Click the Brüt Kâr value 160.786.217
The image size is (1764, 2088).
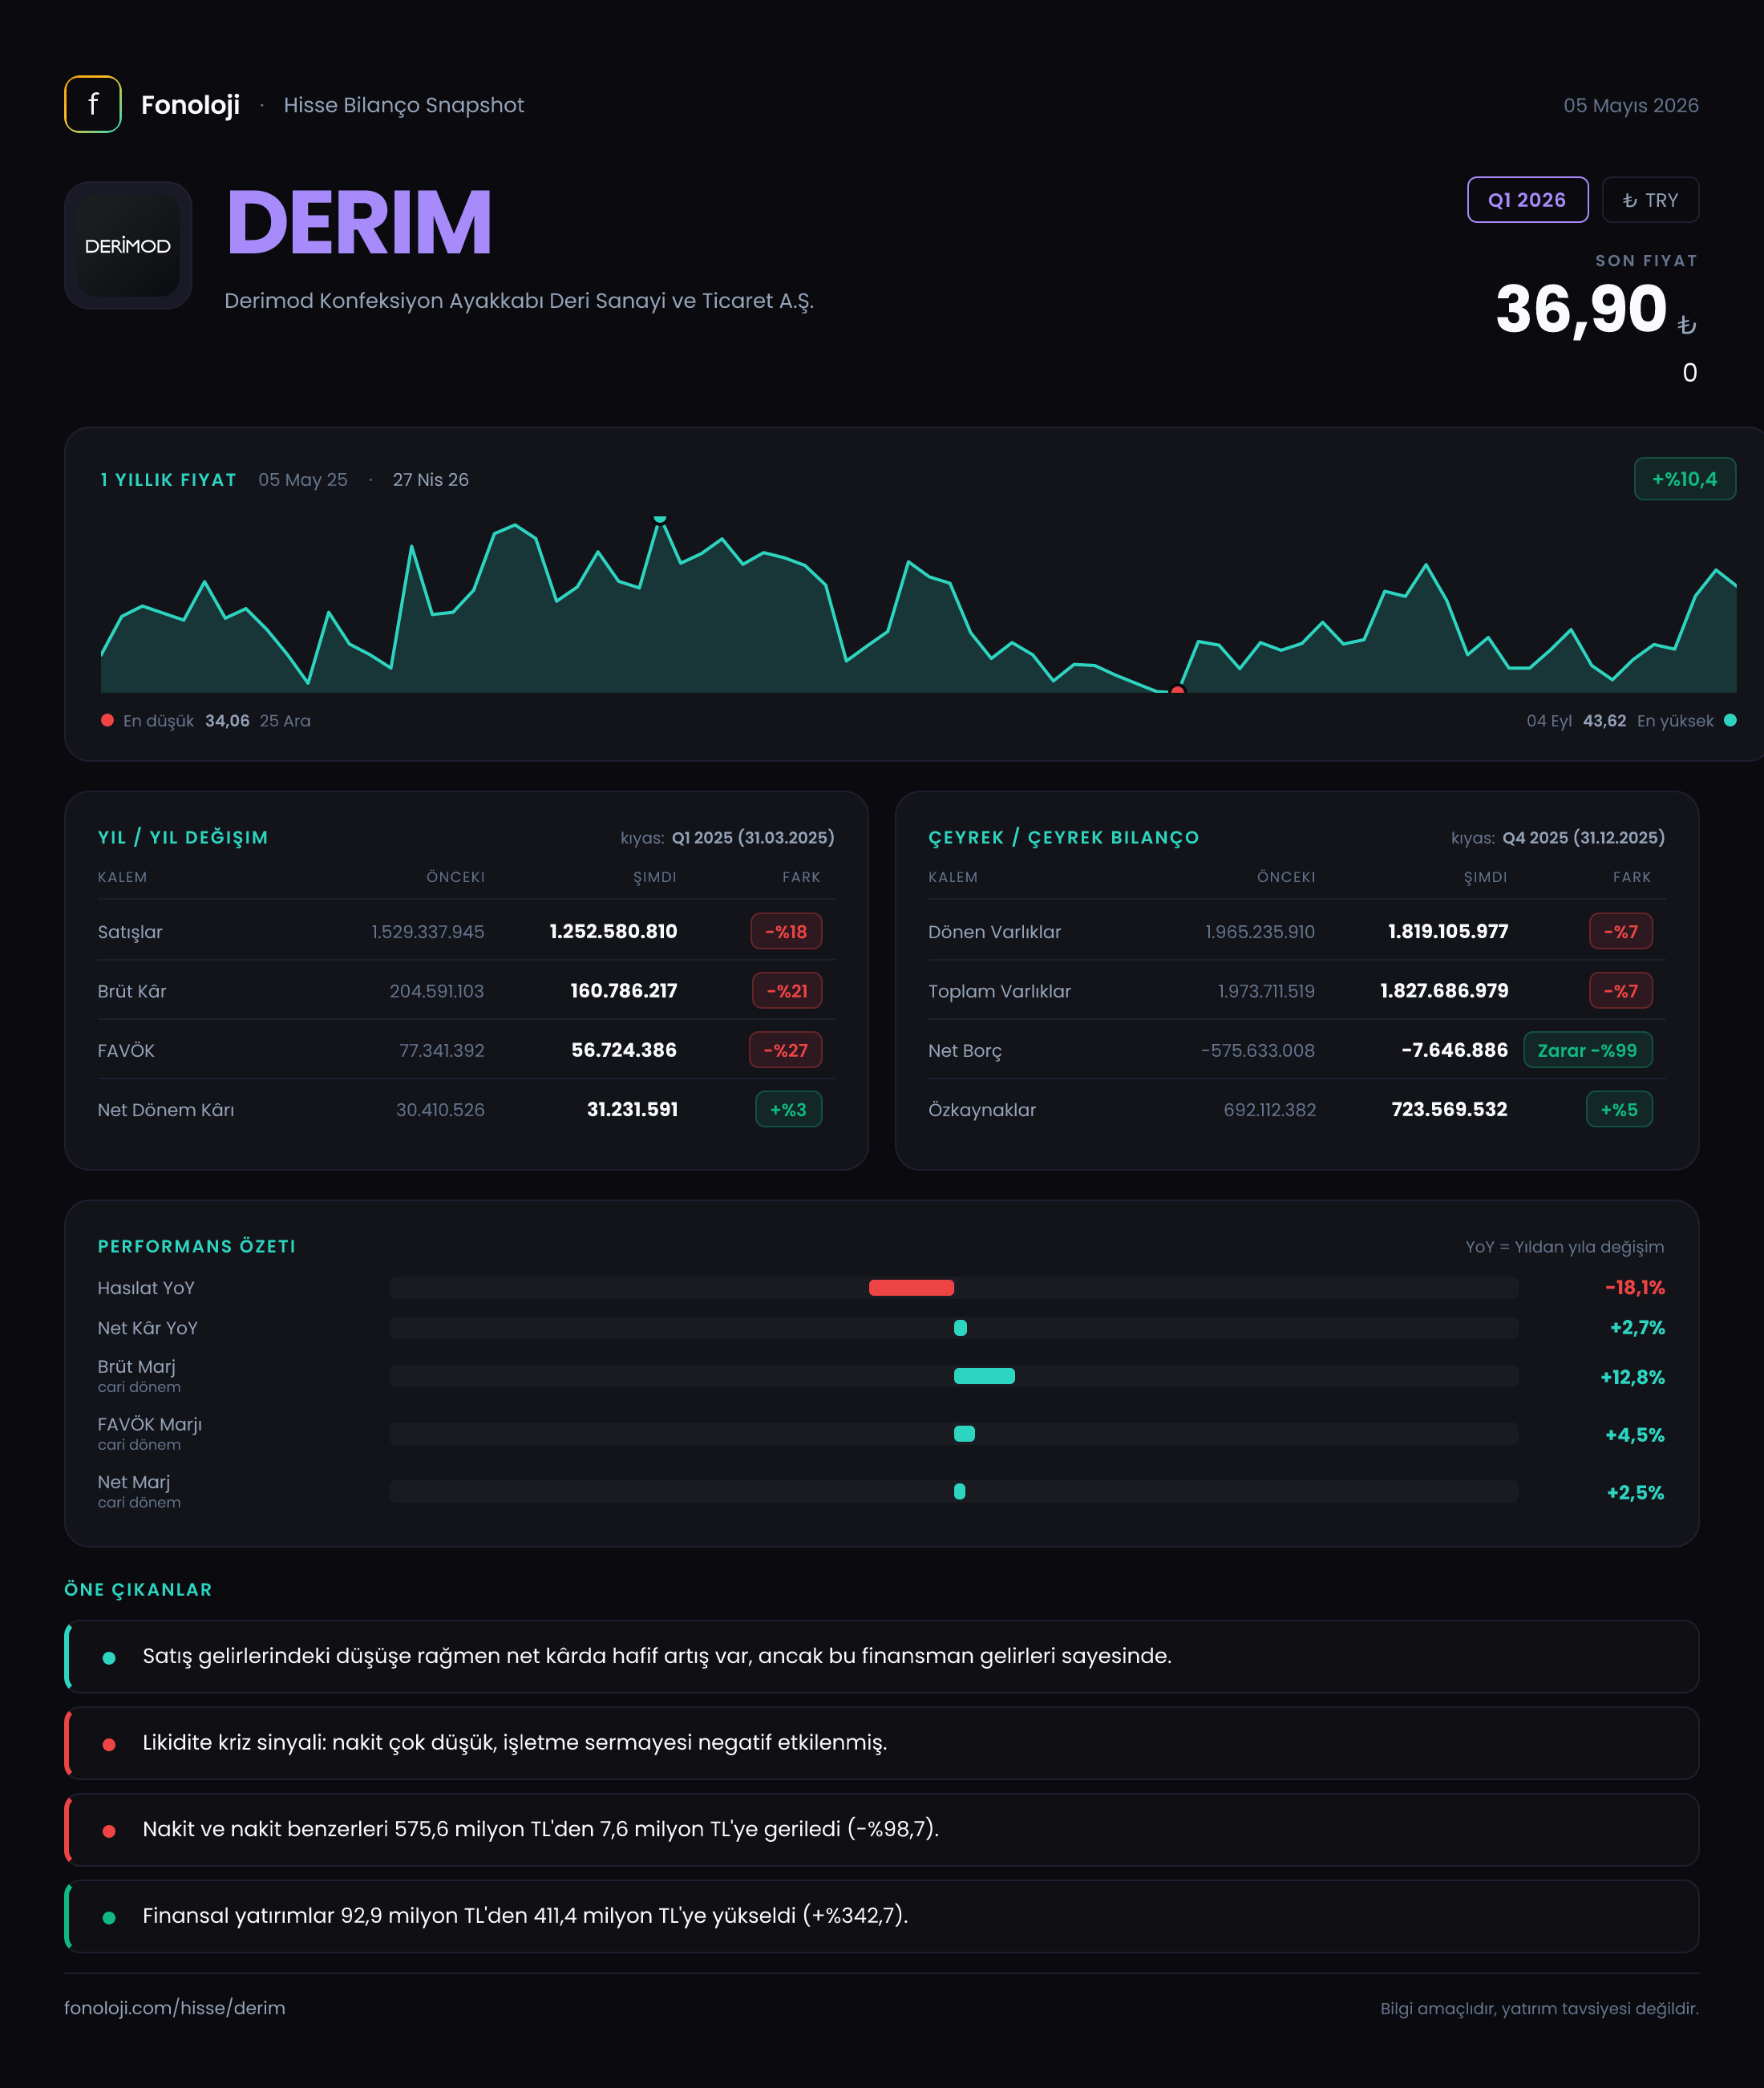(624, 991)
